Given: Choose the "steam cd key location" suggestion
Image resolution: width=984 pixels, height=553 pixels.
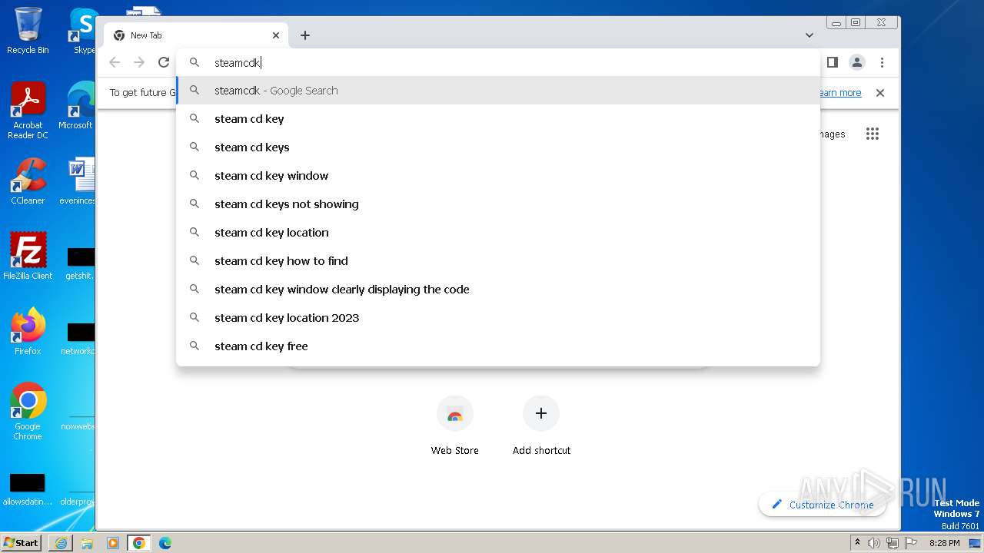Looking at the screenshot, I should [498, 233].
